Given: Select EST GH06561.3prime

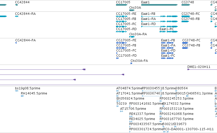Looking at the screenshot, I should pos(199,93).
